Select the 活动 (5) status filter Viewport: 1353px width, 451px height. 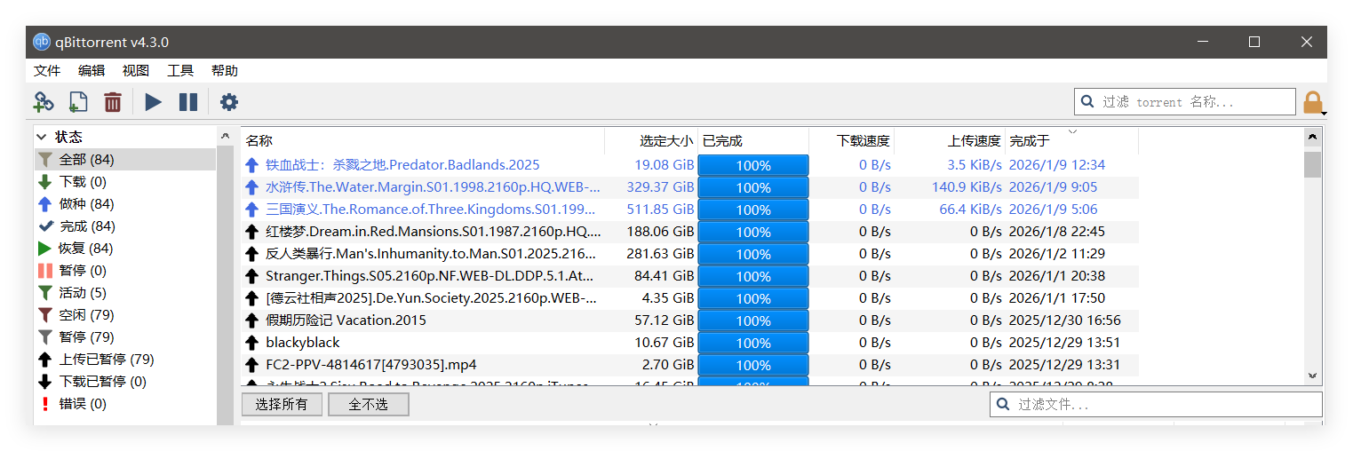125,293
